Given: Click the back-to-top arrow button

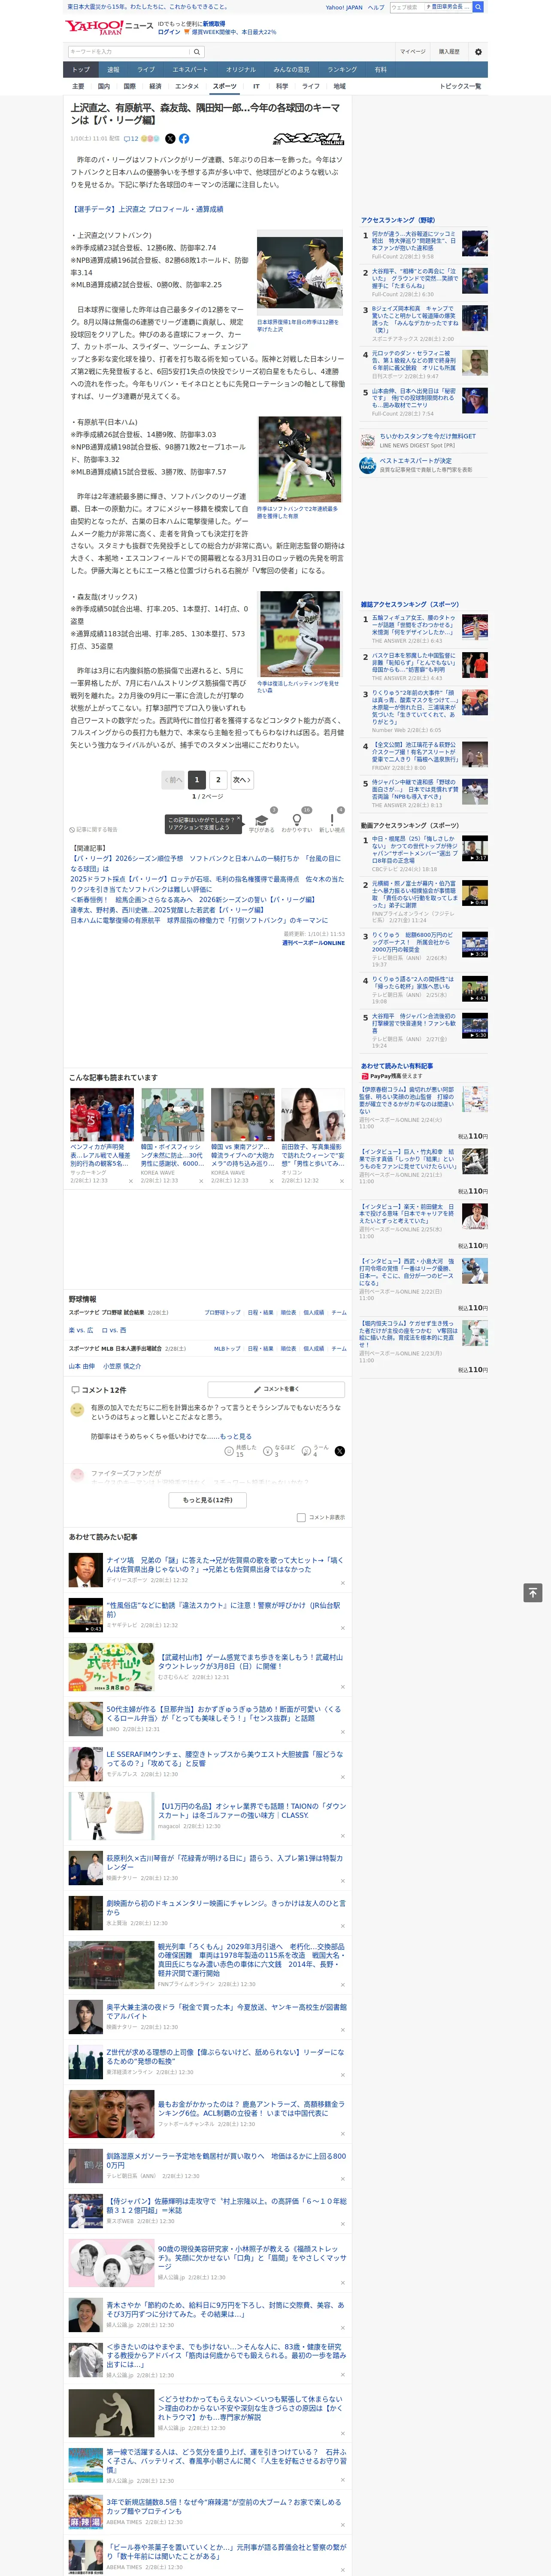Looking at the screenshot, I should point(533,1593).
